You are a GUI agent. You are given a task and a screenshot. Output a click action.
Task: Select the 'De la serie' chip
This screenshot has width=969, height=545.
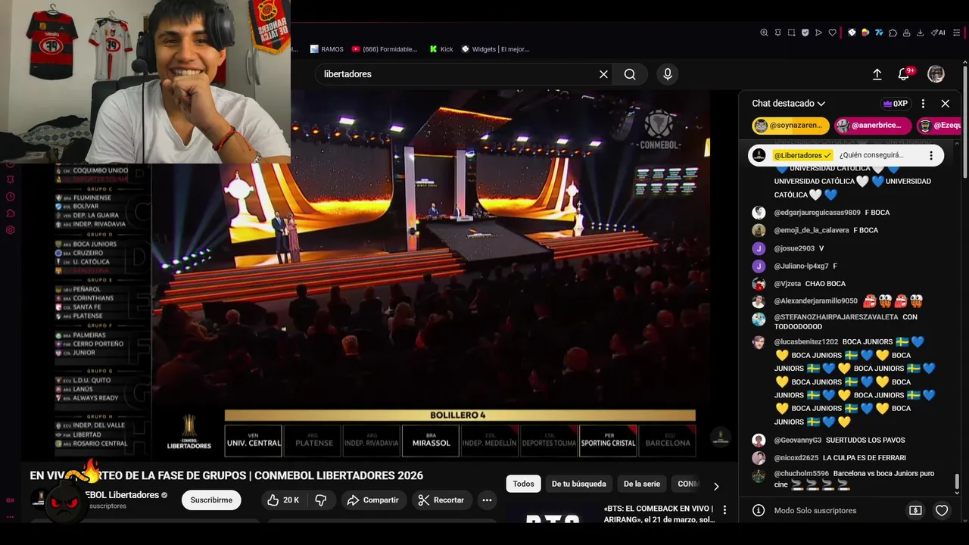pyautogui.click(x=642, y=484)
